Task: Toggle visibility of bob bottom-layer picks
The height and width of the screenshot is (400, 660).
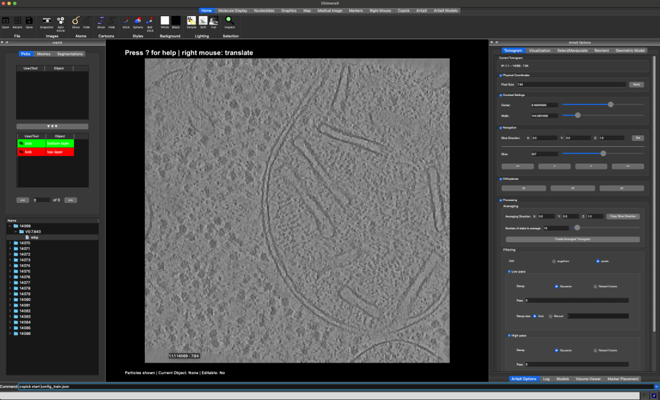Action: (21, 144)
